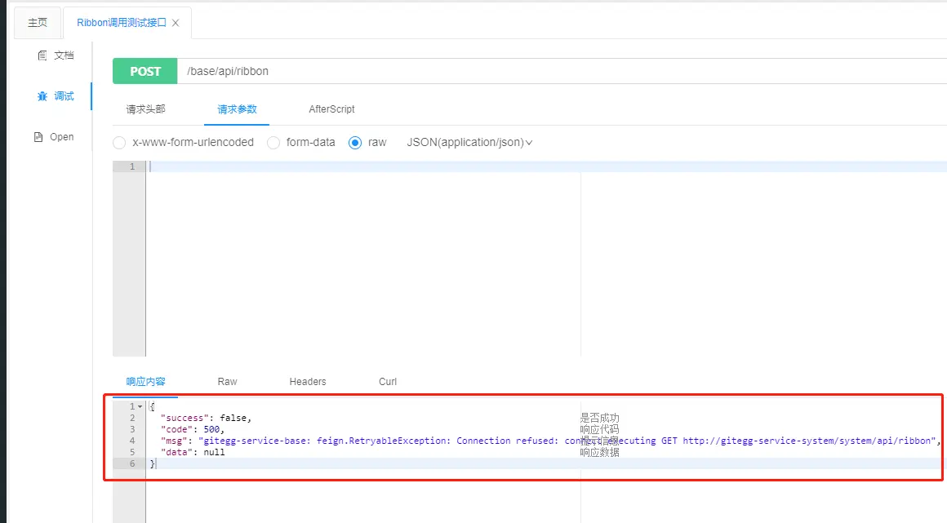The image size is (947, 523).
Task: Click the closing brace on response line 6
Action: [x=153, y=463]
